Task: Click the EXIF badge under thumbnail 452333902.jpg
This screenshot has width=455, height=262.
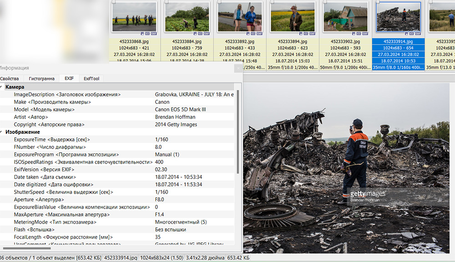Action: click(365, 34)
